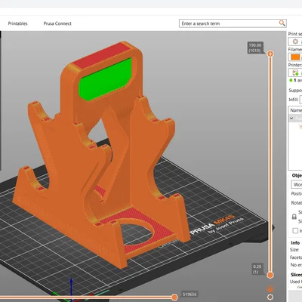The width and height of the screenshot is (302, 302).
Task: Click the printer preset icon
Action: pos(295,72)
